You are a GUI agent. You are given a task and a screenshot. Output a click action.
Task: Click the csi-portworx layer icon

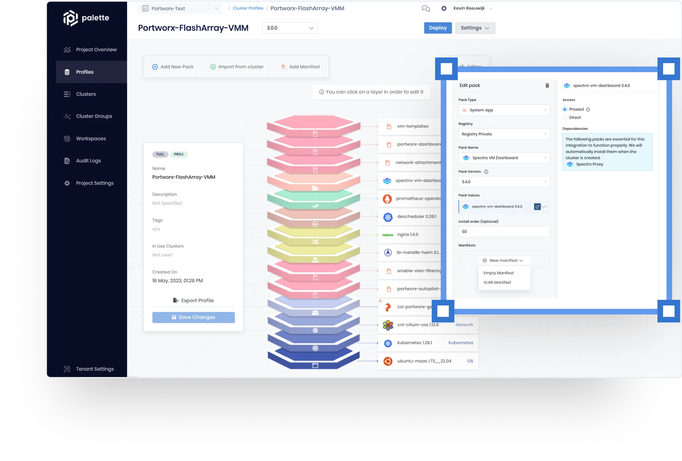click(388, 307)
